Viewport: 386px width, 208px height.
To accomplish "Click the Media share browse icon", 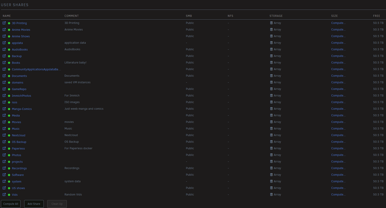I will point(4,115).
